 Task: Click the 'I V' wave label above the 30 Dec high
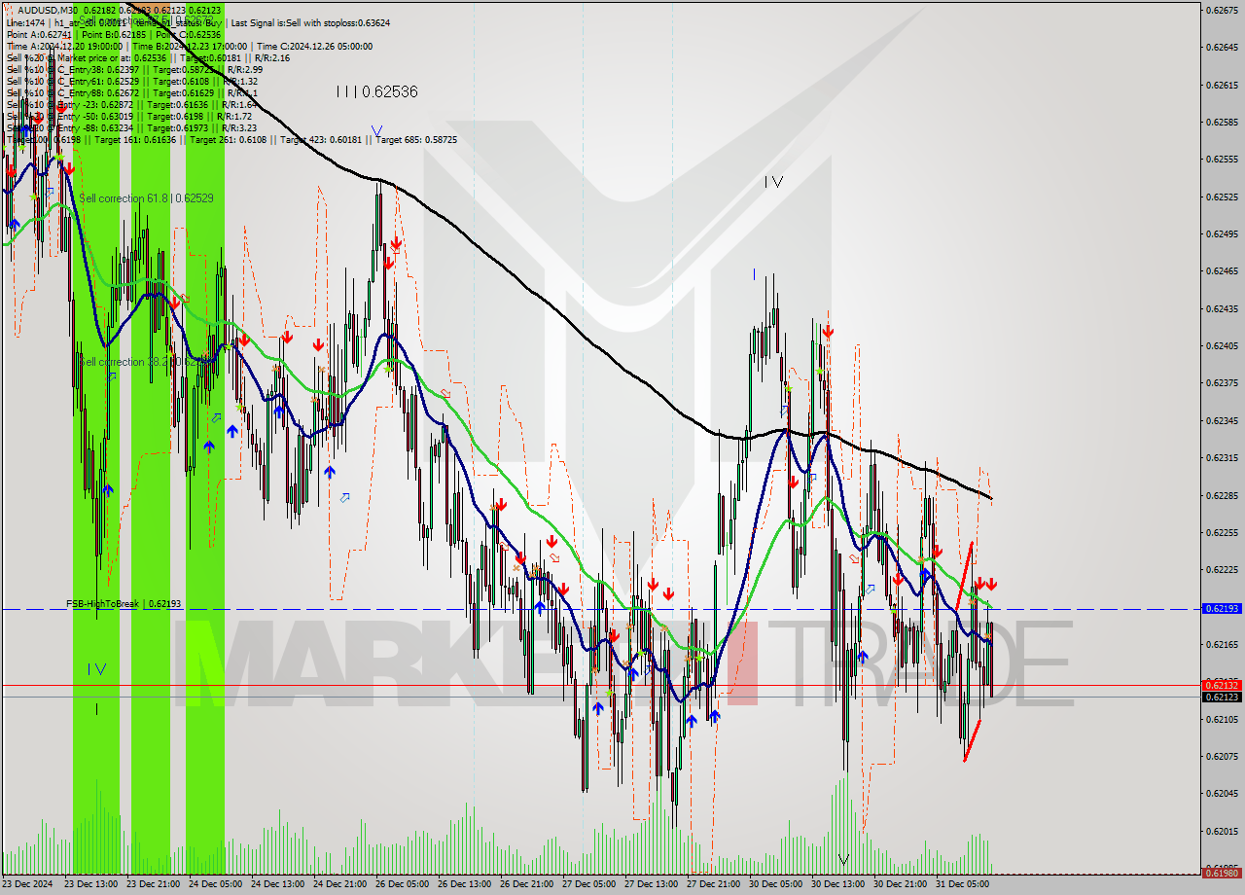pos(773,182)
